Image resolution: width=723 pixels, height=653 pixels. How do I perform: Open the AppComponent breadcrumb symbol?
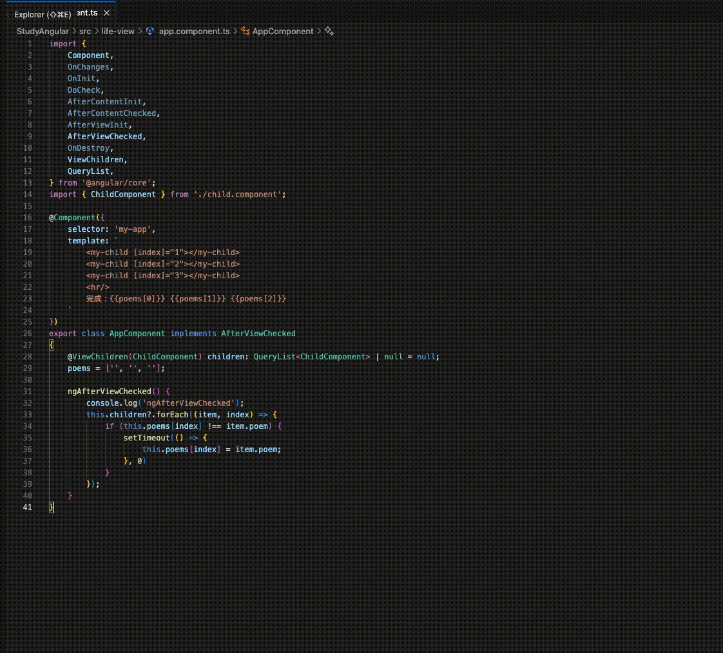click(283, 32)
